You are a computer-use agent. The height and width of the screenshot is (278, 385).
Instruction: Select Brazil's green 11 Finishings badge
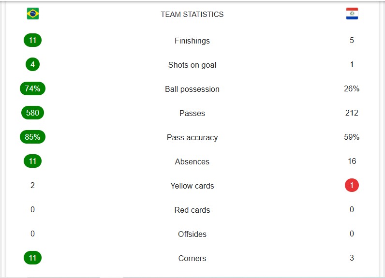[33, 40]
